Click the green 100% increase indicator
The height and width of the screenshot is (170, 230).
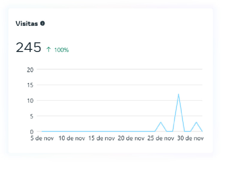(x=61, y=50)
